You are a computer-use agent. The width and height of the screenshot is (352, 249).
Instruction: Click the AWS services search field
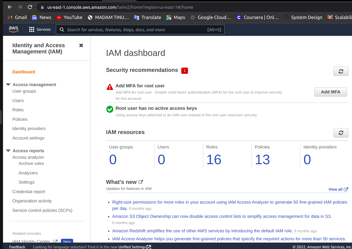click(140, 29)
